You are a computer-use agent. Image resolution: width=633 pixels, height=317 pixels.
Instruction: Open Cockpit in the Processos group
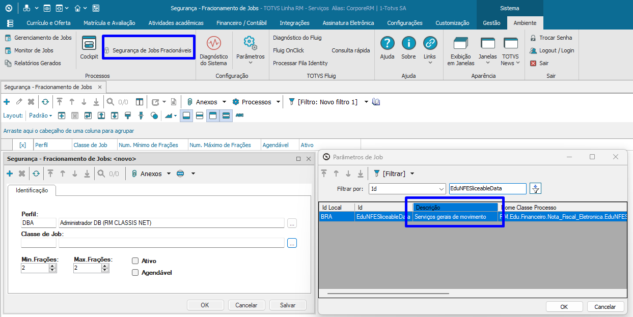[x=89, y=48]
